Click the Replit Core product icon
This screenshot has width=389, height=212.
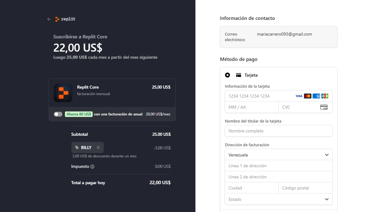[63, 93]
